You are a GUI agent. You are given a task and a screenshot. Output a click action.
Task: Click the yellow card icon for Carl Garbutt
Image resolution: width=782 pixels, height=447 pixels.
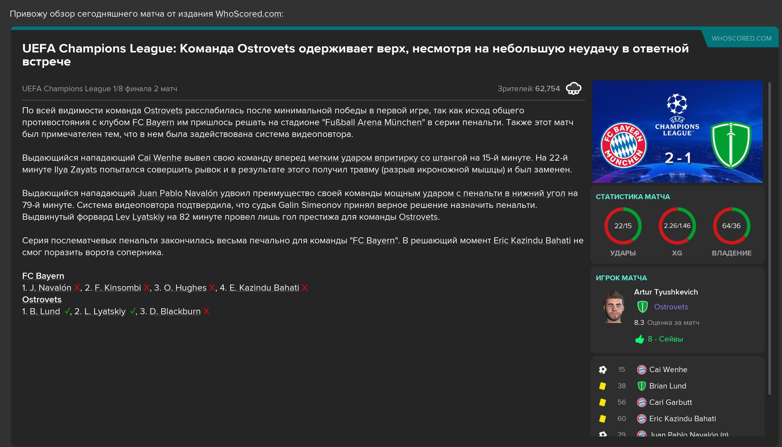[x=603, y=402]
